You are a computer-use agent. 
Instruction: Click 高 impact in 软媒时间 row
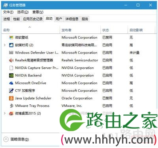[x=131, y=45]
